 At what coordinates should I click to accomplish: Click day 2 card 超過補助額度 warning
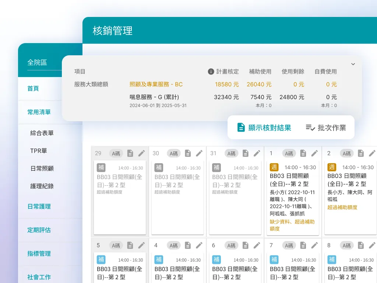pos(342,207)
